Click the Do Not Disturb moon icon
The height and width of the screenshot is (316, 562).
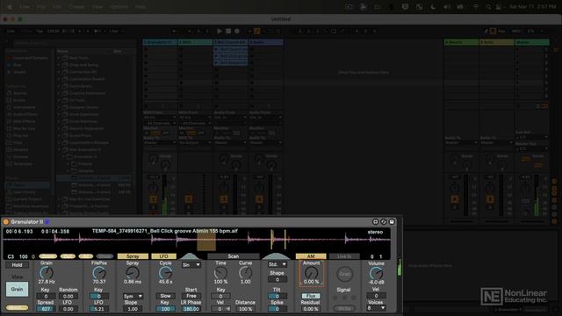tap(433, 7)
